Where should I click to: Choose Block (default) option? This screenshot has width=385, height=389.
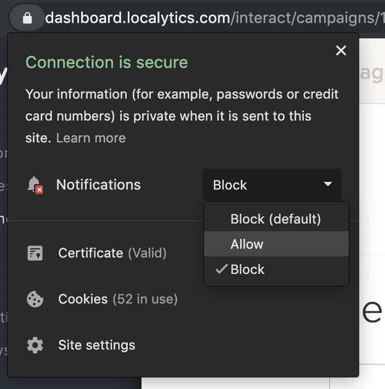coord(275,219)
